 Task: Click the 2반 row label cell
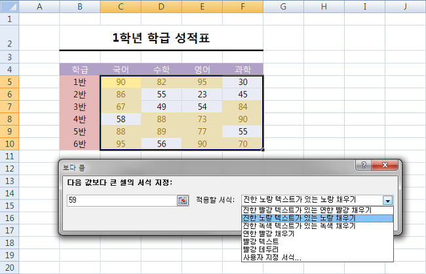click(x=80, y=94)
